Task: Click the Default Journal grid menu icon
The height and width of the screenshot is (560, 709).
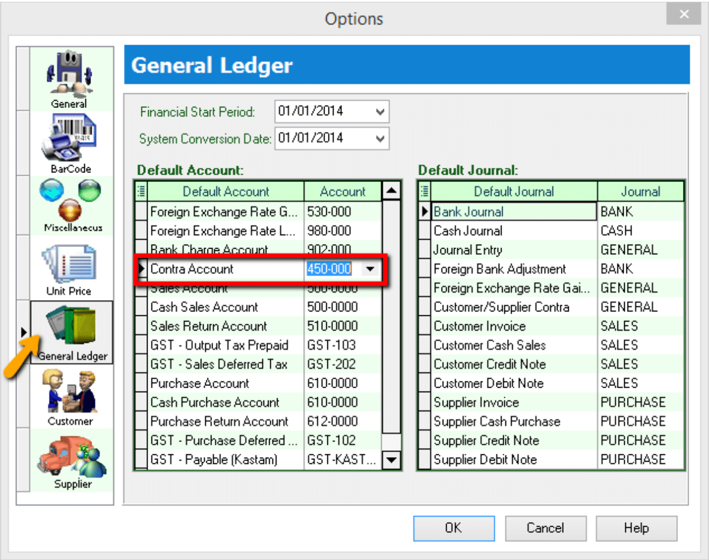Action: pos(424,192)
